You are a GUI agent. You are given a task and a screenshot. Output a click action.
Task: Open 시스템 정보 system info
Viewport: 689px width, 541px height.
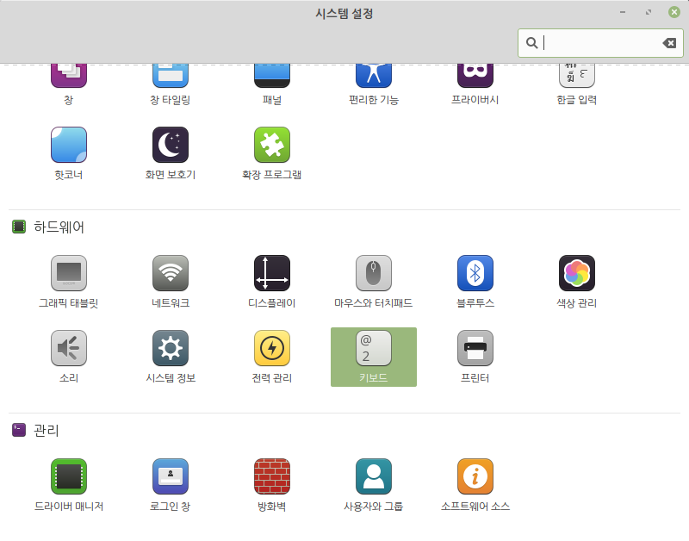point(171,348)
